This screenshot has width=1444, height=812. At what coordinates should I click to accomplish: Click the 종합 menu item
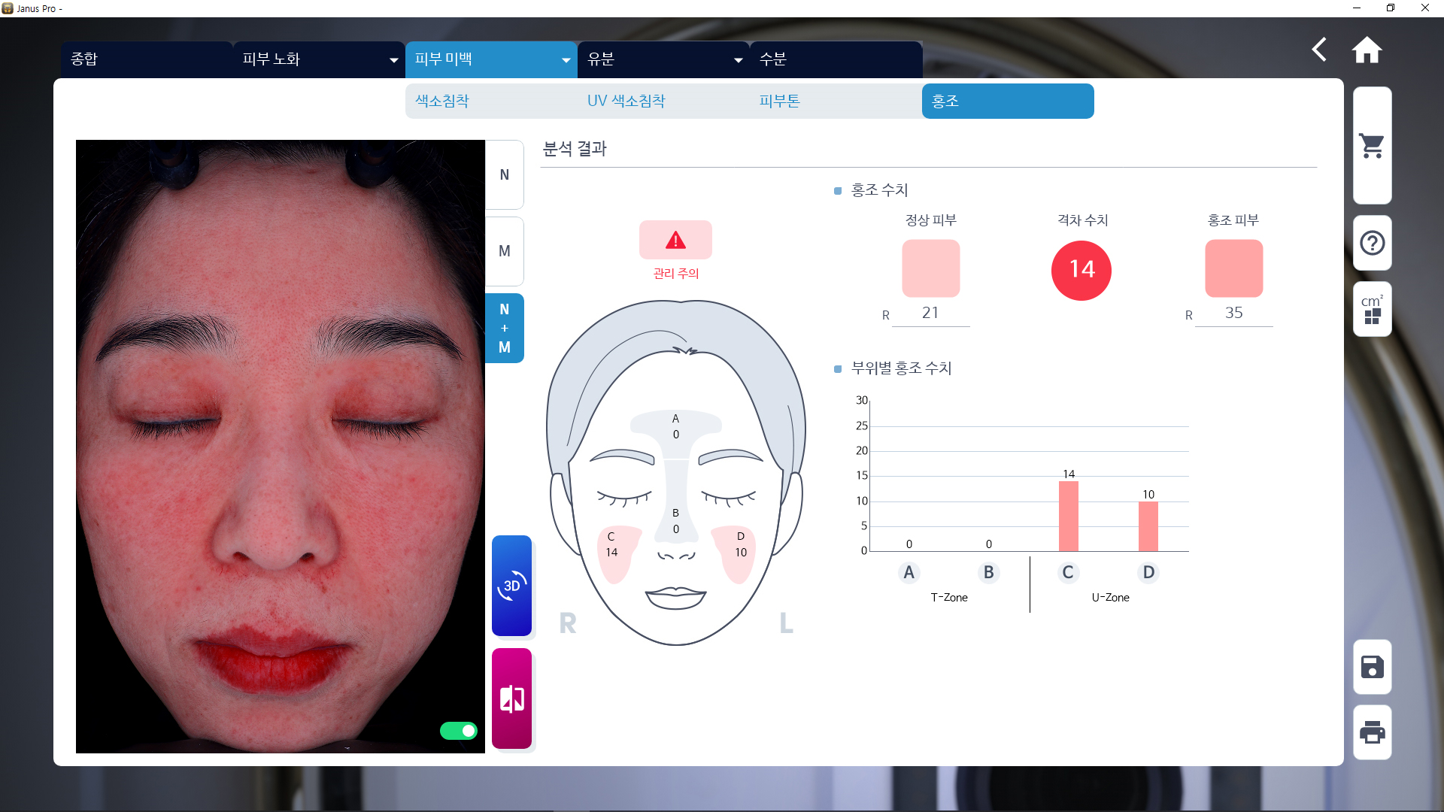(85, 59)
